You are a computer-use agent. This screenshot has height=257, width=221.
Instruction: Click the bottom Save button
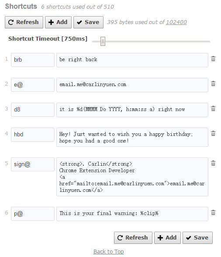pyautogui.click(x=197, y=238)
